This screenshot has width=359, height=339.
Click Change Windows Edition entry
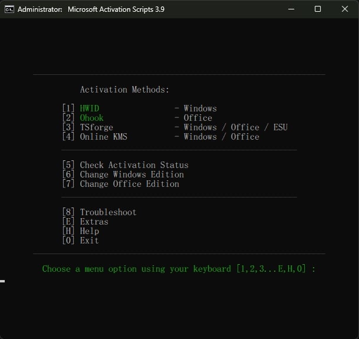131,175
